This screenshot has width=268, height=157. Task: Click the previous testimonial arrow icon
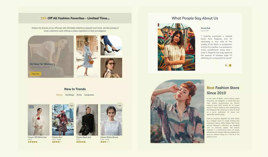coord(226,65)
